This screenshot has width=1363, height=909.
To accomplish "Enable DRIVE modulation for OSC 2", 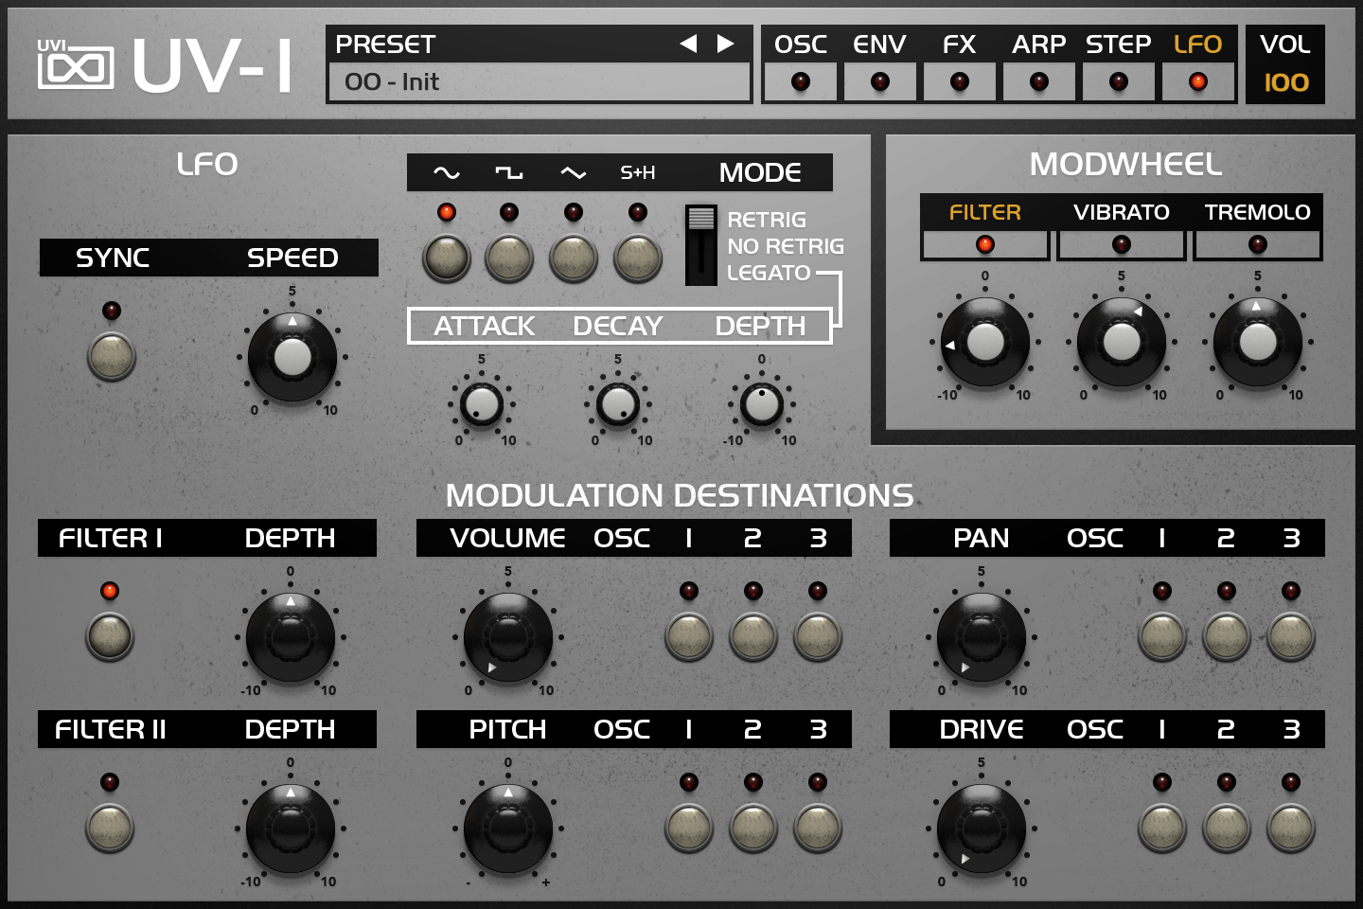I will point(1227,828).
